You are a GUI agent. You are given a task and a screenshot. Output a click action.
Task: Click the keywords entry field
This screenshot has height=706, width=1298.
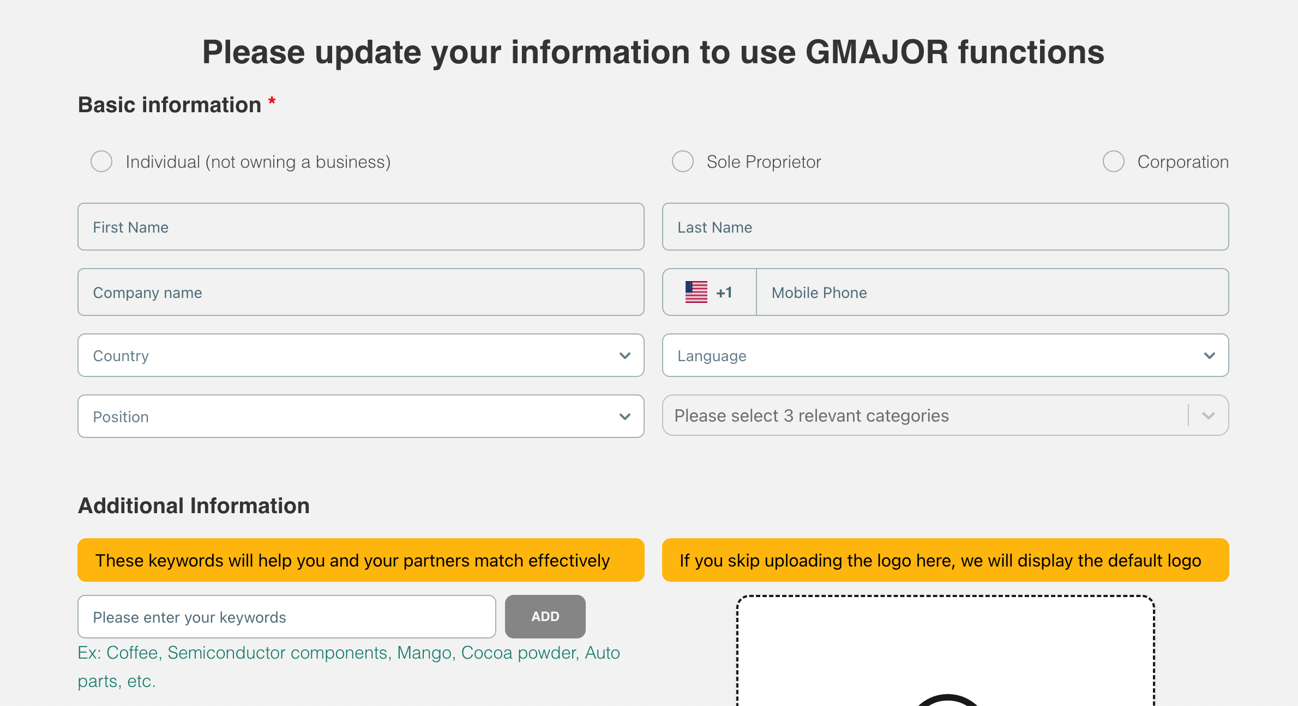(x=286, y=616)
